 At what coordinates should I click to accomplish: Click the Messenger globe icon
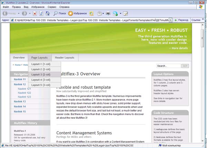[x=115, y=13]
